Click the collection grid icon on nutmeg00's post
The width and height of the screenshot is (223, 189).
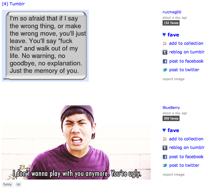point(165,44)
